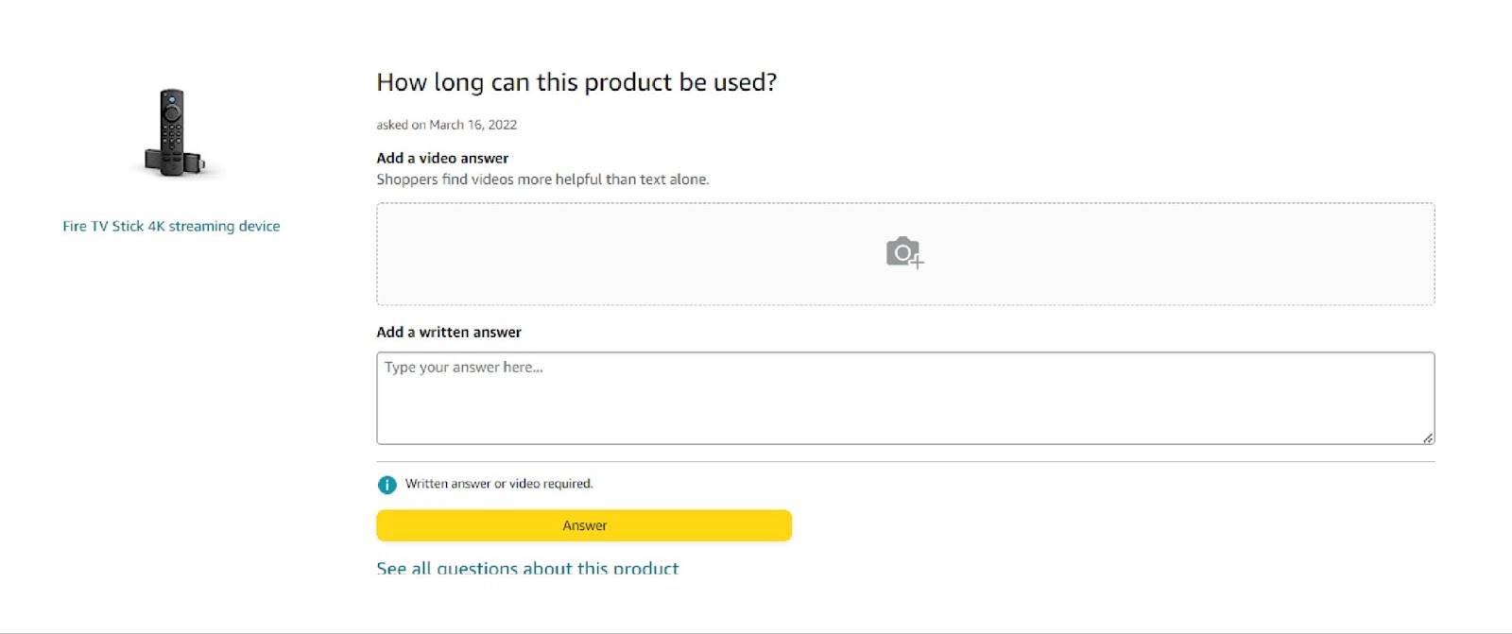Click the textarea resize handle corner

click(1428, 437)
